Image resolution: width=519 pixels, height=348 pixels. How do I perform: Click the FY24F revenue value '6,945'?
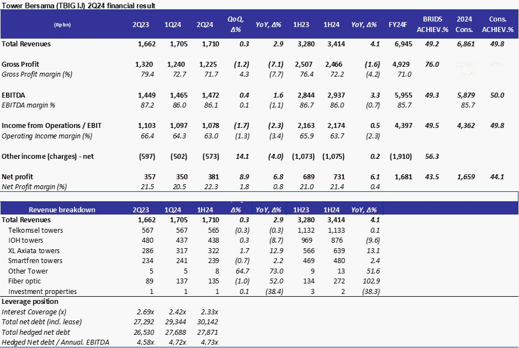404,44
